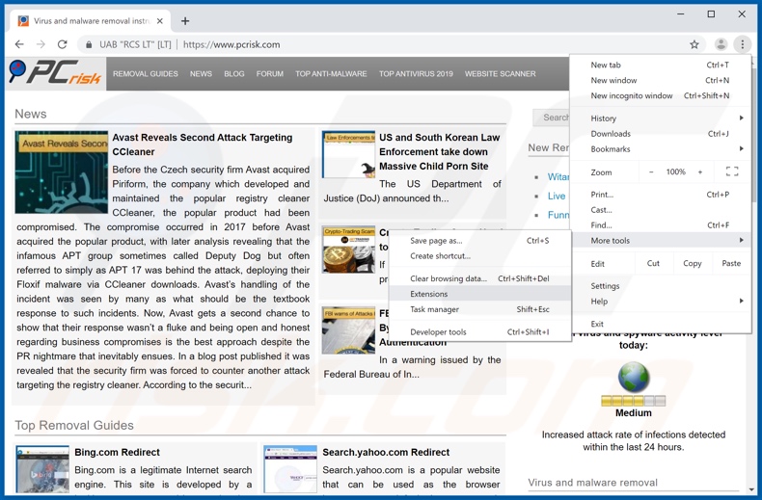Viewport: 762px width, 500px height.
Task: Choose Find... from the menu
Action: pyautogui.click(x=660, y=225)
